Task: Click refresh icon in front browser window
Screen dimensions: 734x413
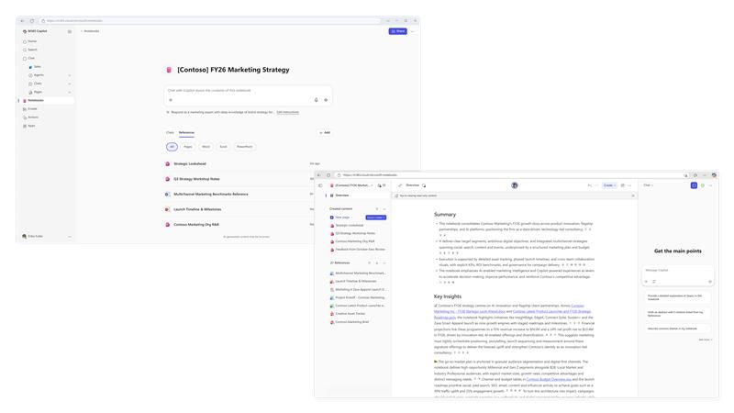Action: click(x=328, y=175)
